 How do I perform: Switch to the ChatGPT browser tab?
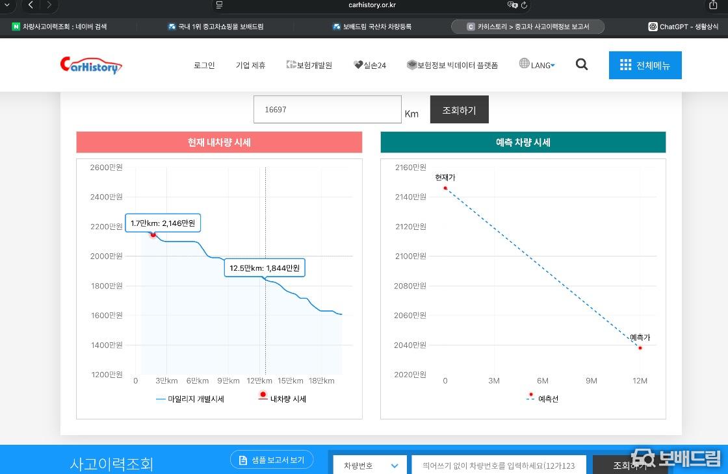coord(682,27)
